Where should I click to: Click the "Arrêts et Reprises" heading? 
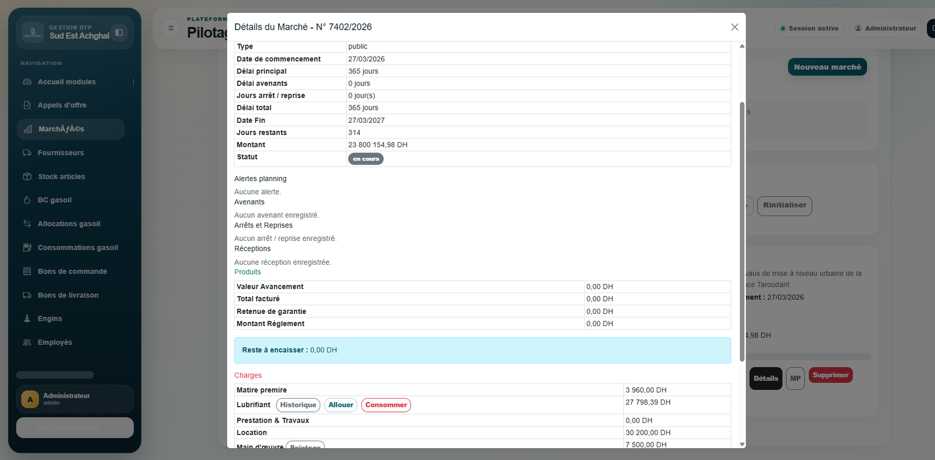264,226
